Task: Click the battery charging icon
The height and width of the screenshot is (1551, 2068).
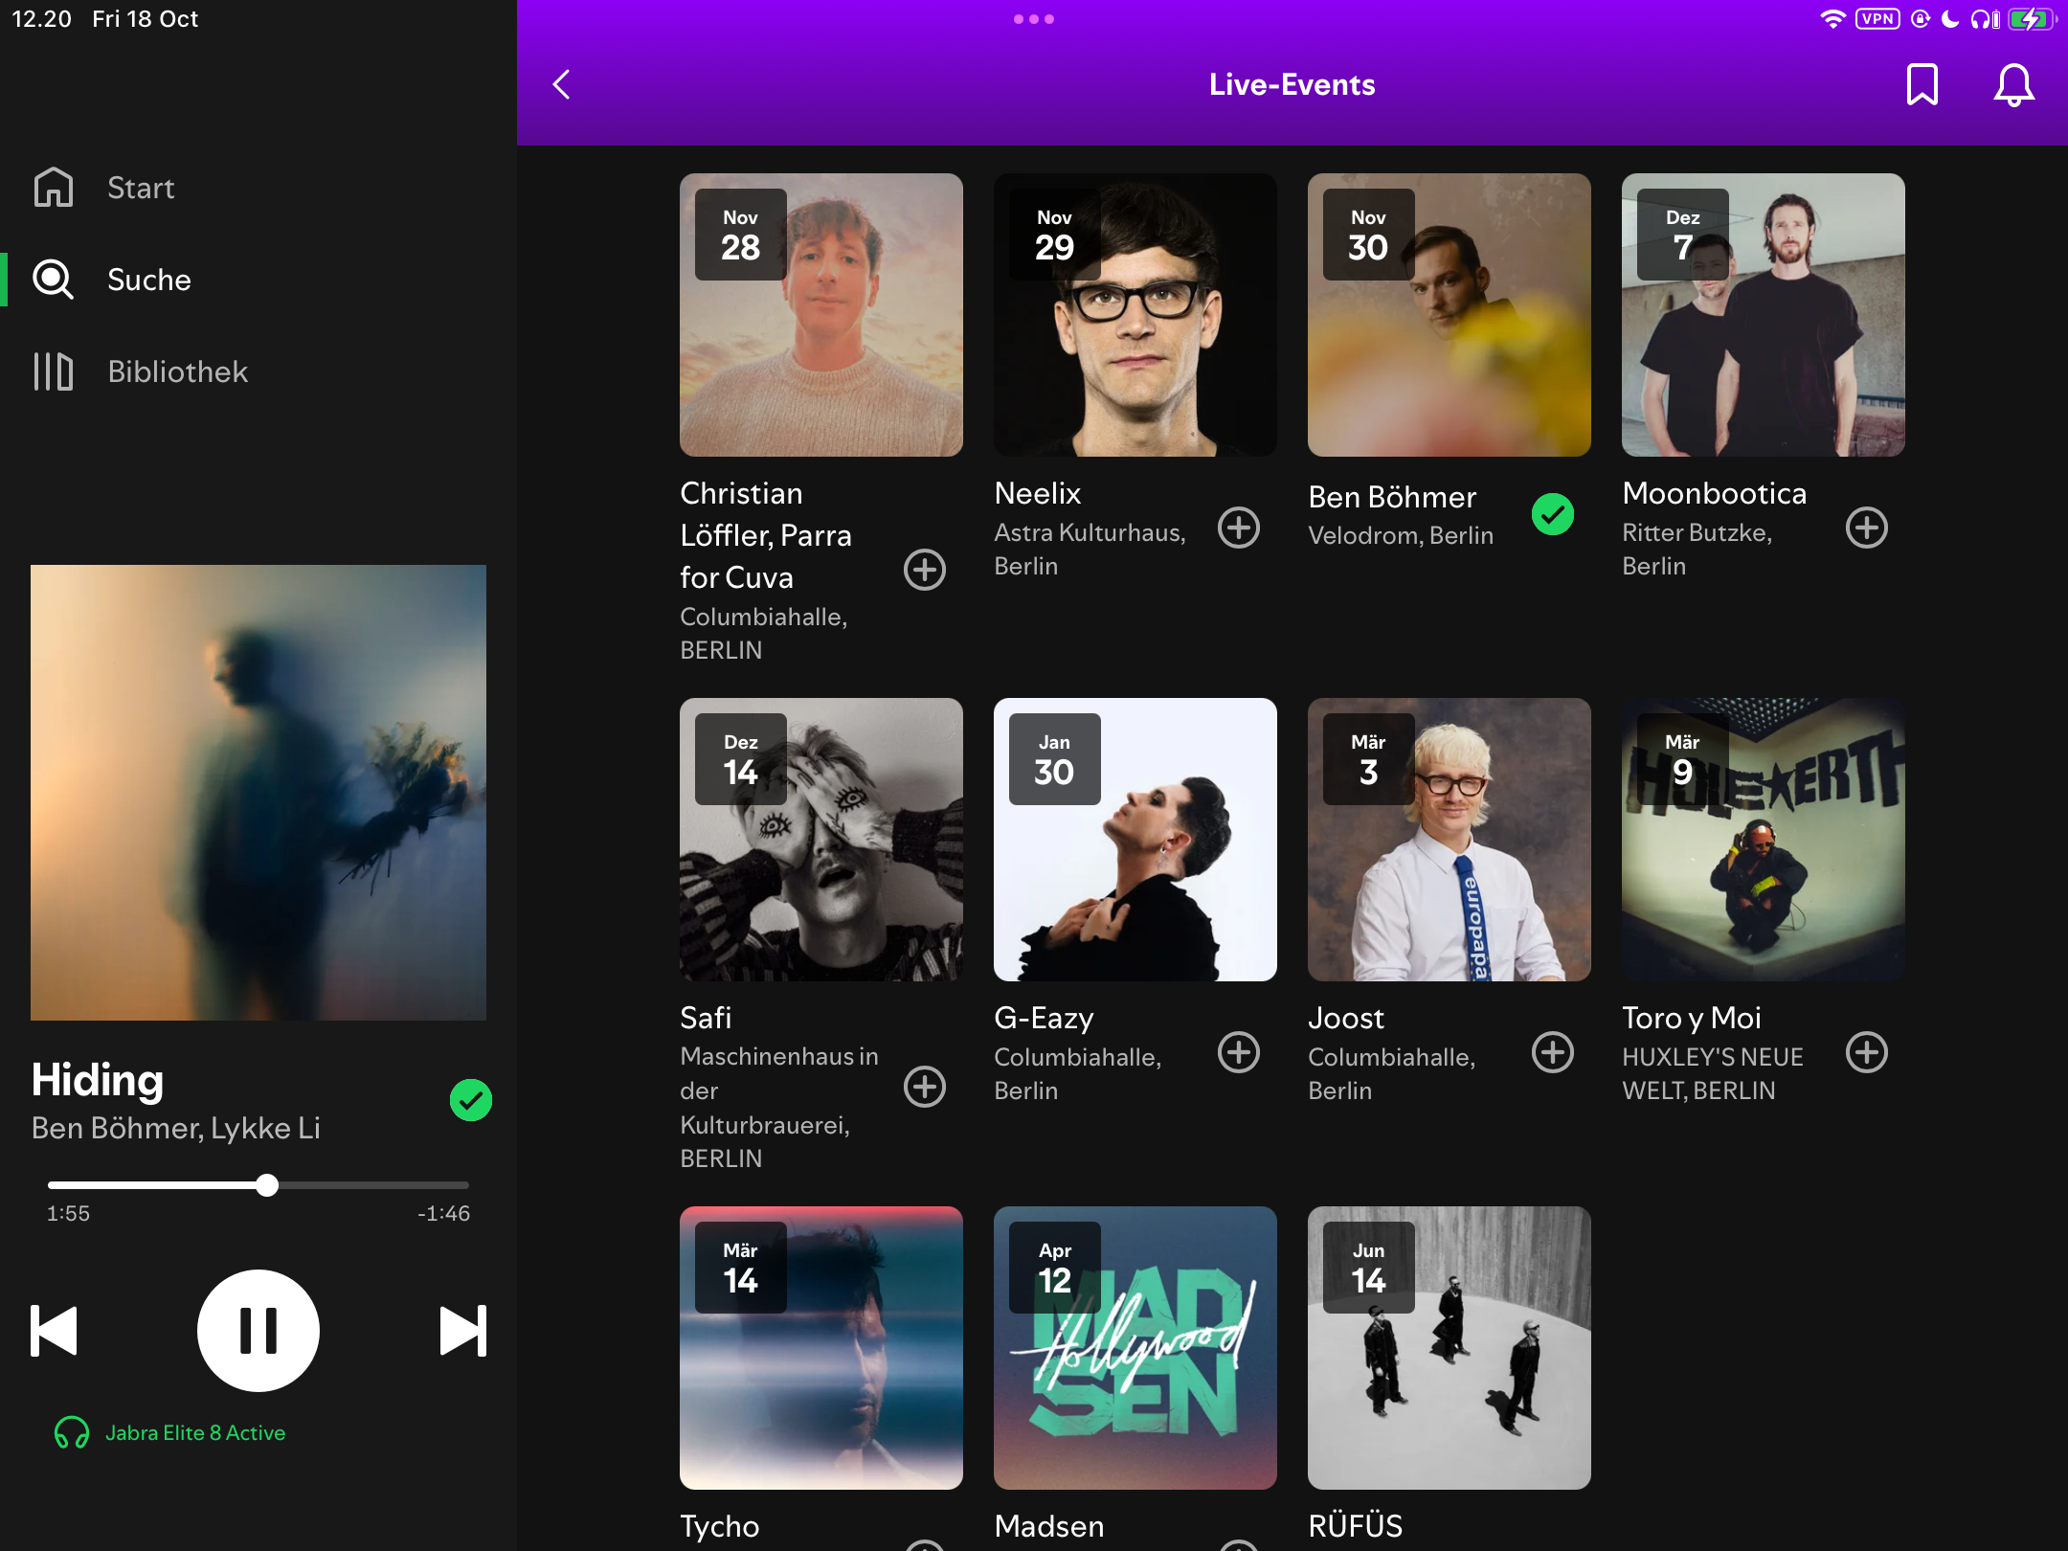Action: [x=2032, y=19]
